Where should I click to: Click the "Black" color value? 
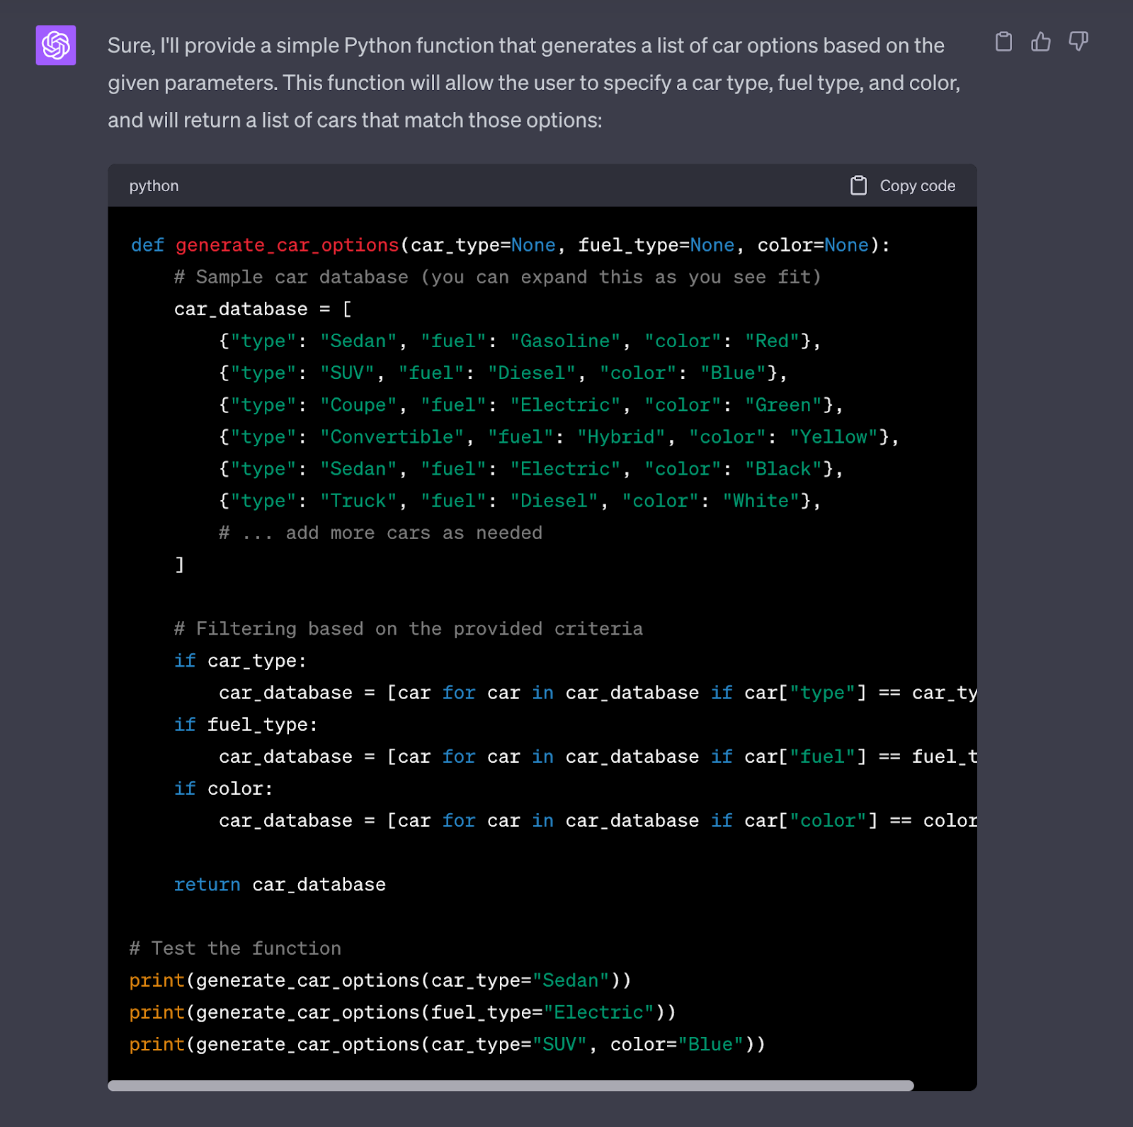point(783,468)
